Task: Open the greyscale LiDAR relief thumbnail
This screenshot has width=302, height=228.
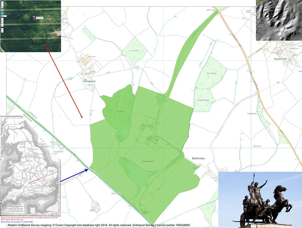Action: coord(279,20)
